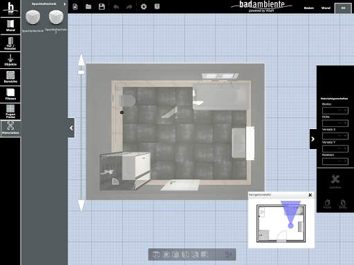The height and width of the screenshot is (265, 354).
Task: Save the project with the floppy disk icon
Action: [102, 7]
